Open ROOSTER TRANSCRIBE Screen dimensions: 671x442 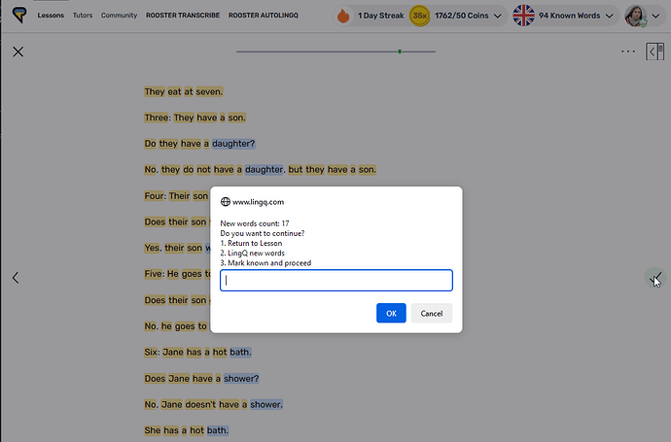[x=183, y=16]
